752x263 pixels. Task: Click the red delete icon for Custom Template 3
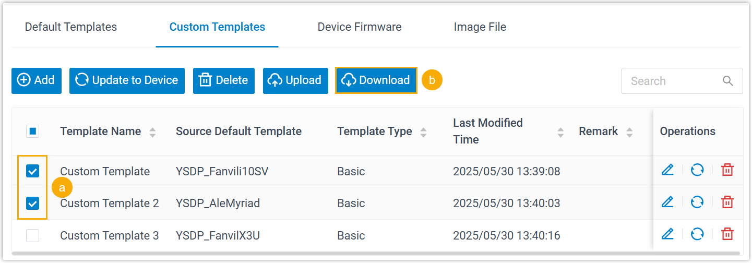(727, 235)
